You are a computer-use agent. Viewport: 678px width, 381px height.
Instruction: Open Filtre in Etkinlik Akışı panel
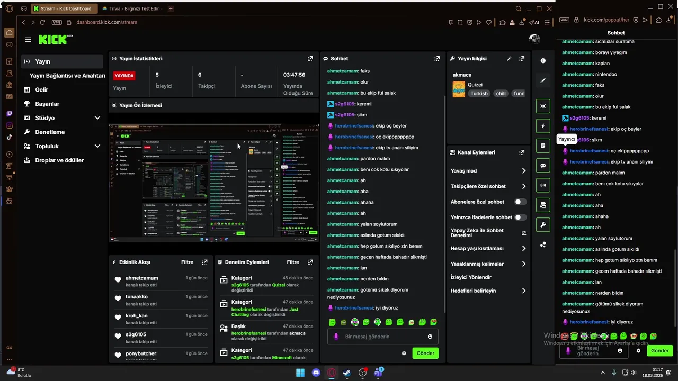[187, 262]
